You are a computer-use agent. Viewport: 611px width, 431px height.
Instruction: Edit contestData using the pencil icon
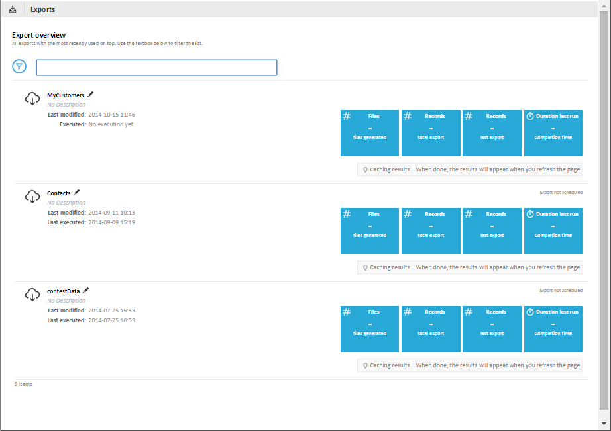pyautogui.click(x=85, y=291)
